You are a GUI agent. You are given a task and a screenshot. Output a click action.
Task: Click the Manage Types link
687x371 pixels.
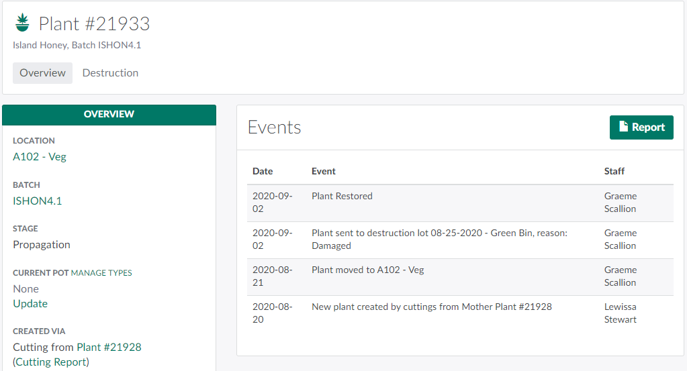pyautogui.click(x=101, y=273)
